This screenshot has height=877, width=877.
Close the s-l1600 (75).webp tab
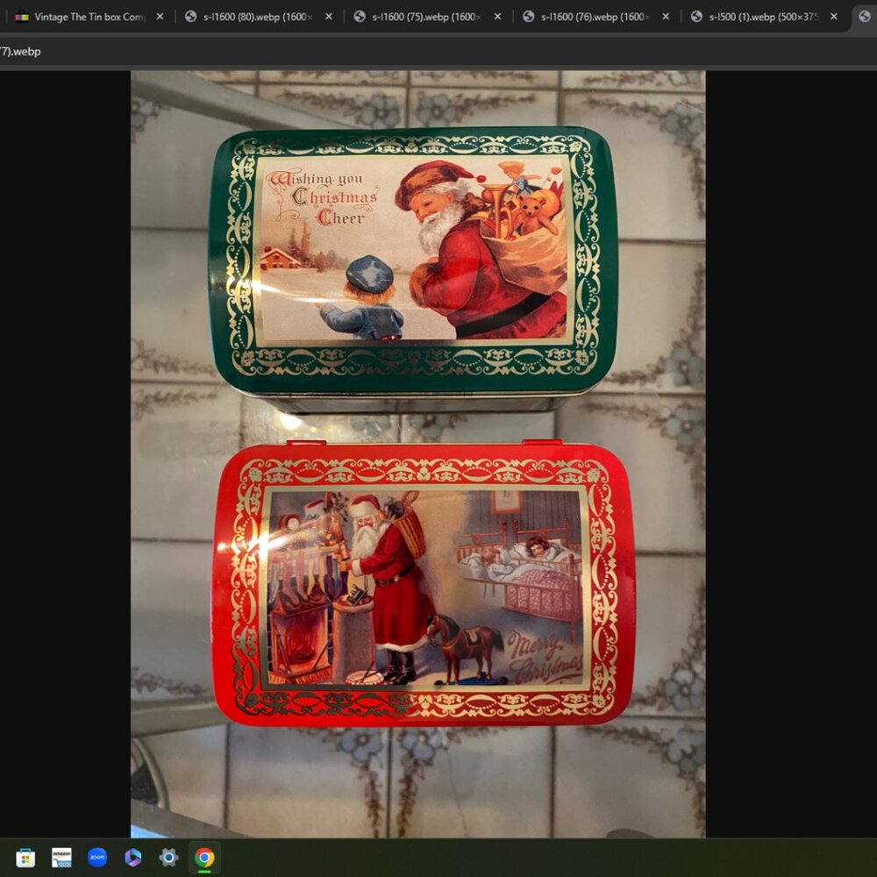point(498,17)
